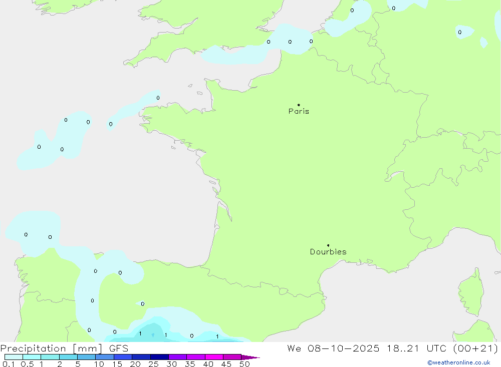Screen dimensions: 501x367
Task: Pick the legend swatch between 45 and 50
Action: [x=232, y=357]
